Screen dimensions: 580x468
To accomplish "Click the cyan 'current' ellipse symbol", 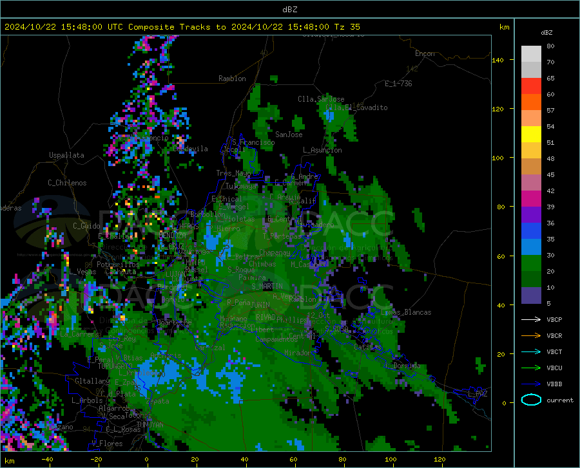I will (x=531, y=400).
